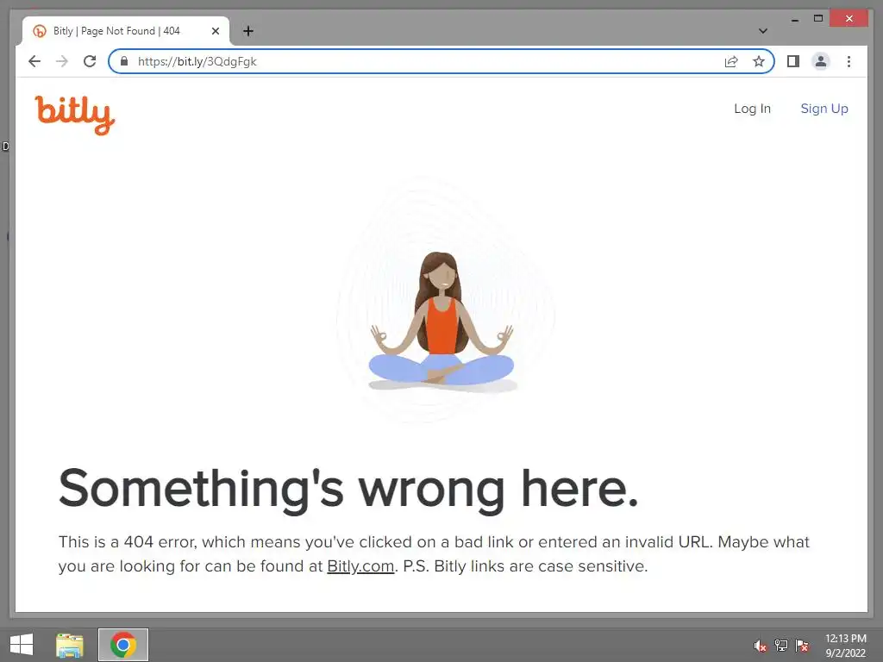
Task: Follow the Bitly.com link
Action: click(x=360, y=566)
